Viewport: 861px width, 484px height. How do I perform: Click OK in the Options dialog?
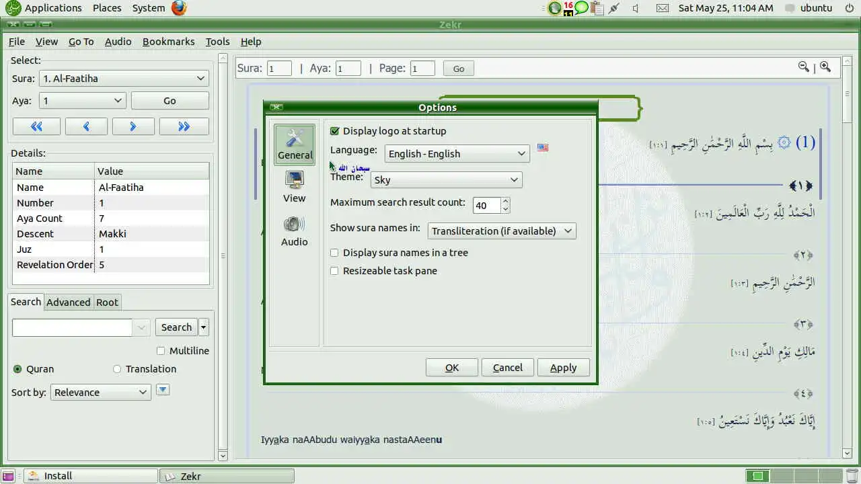[x=452, y=368]
